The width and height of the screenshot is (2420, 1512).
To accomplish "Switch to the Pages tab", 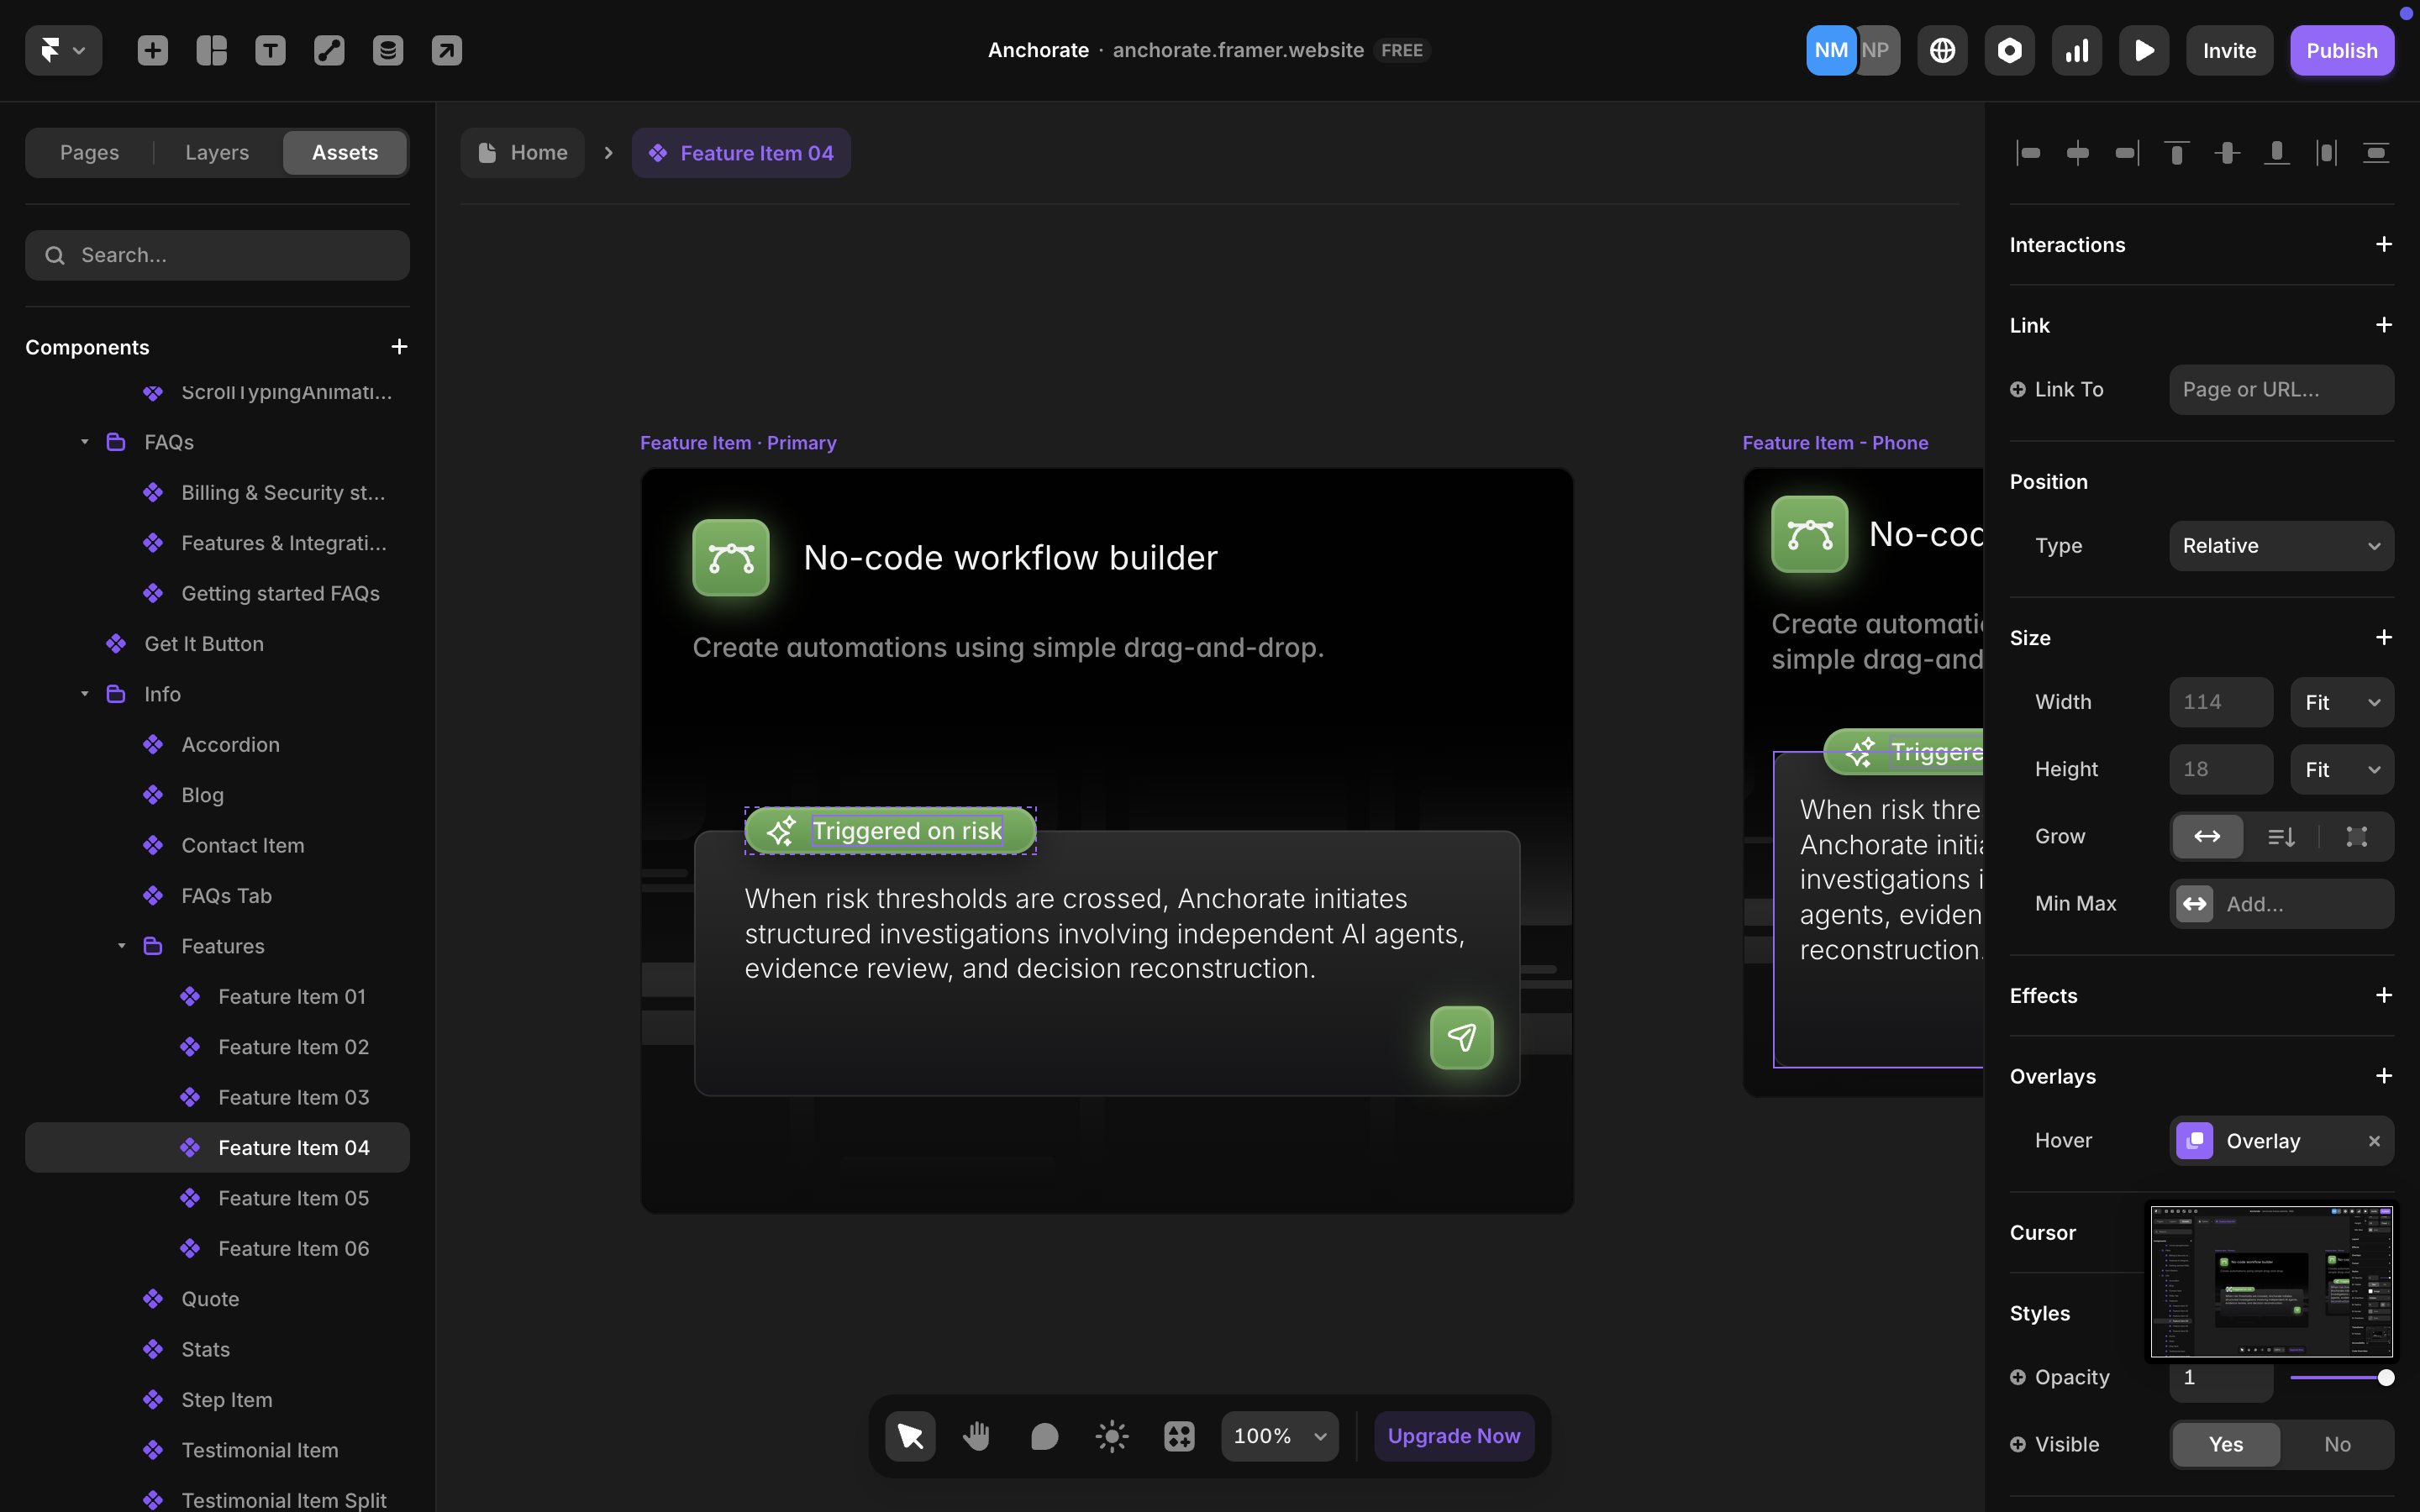I will point(89,152).
